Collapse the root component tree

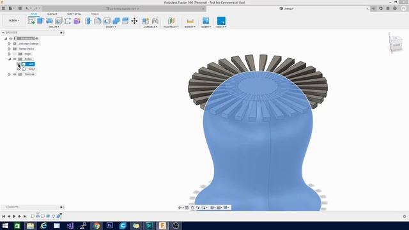[x=6, y=38]
